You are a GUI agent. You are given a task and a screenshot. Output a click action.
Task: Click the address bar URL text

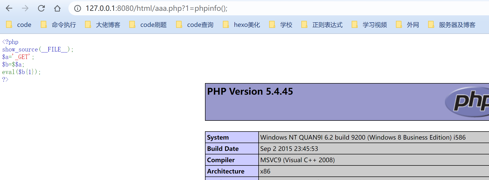tap(156, 9)
